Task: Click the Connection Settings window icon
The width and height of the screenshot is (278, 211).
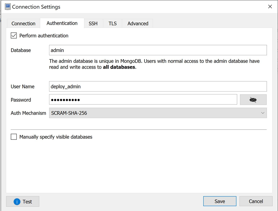Action: click(x=8, y=7)
